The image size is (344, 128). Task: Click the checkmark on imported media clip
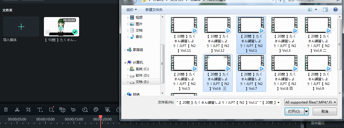point(75,32)
